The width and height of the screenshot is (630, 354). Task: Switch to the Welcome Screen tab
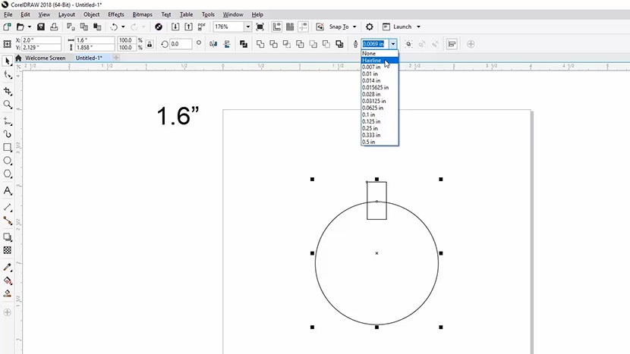pyautogui.click(x=45, y=58)
